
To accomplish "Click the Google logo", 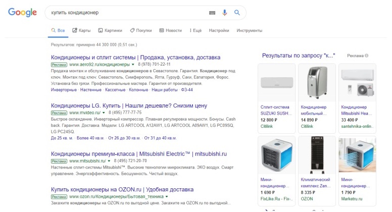I will (22, 13).
